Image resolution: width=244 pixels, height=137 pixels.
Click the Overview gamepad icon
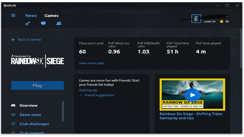pos(13,105)
